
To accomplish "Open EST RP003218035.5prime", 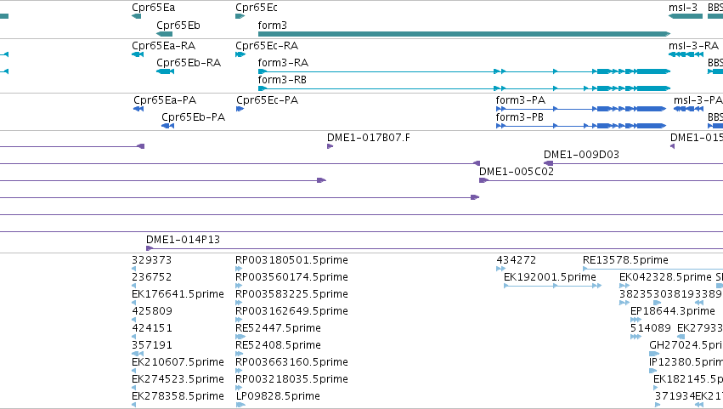I will (x=291, y=379).
